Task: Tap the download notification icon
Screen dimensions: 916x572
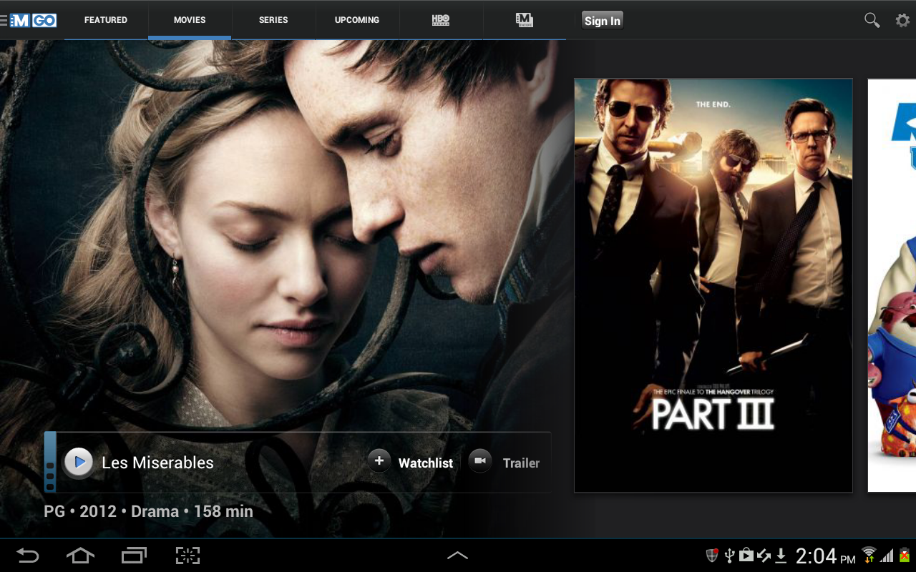Action: 781,556
